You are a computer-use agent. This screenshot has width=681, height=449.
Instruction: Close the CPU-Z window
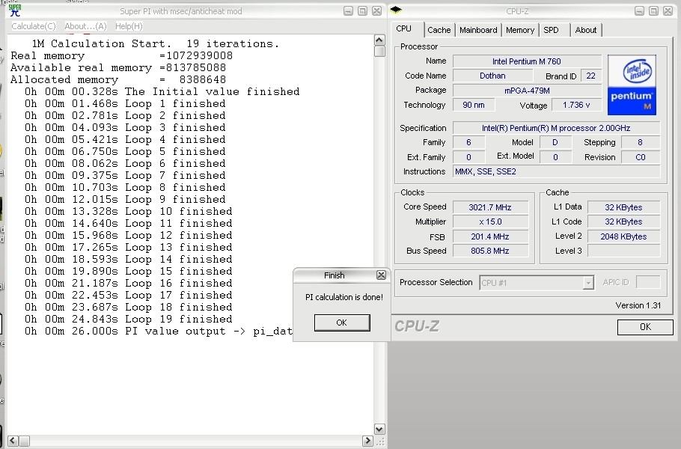pyautogui.click(x=668, y=11)
